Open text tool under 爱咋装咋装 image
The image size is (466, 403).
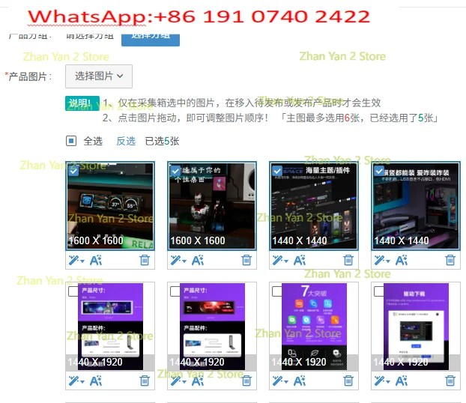pos(402,261)
